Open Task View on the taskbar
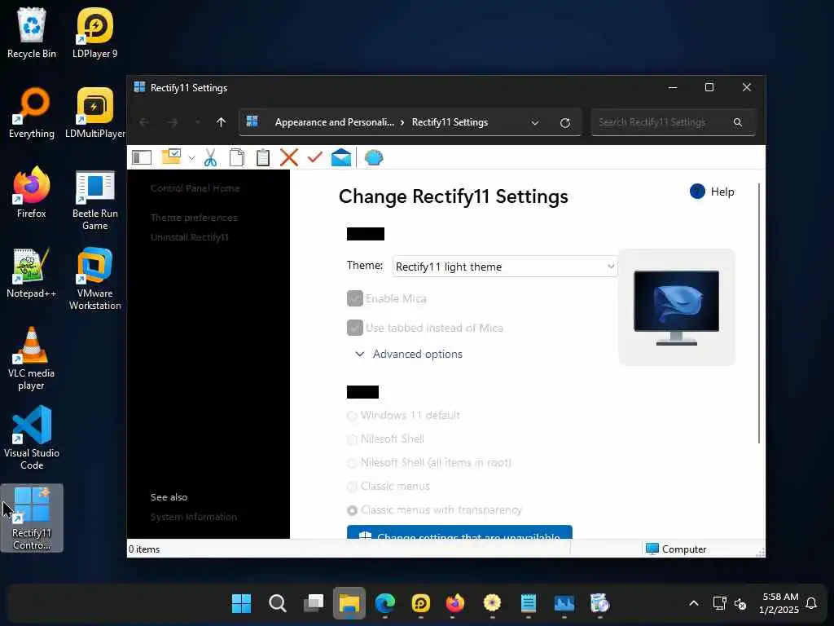 [x=314, y=603]
